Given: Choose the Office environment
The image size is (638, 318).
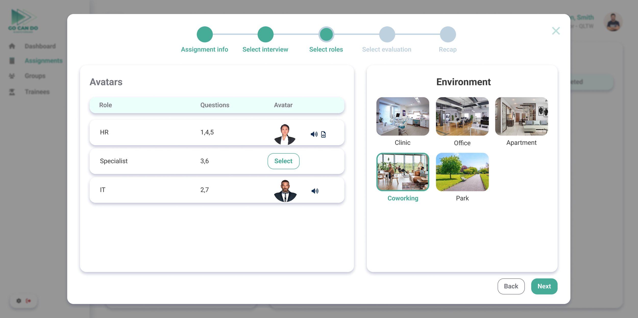Looking at the screenshot, I should click(462, 116).
